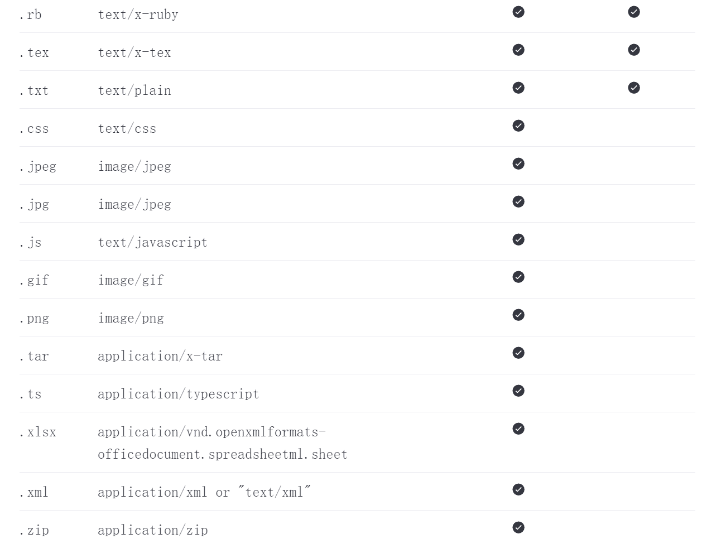Image resolution: width=702 pixels, height=558 pixels.
Task: Select the text/x-ruby MIME type text
Action: (x=138, y=15)
